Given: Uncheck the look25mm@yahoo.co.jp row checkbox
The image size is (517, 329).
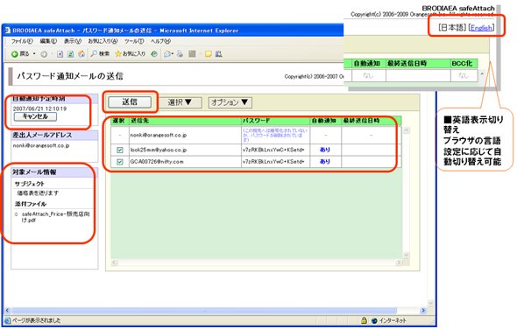Looking at the screenshot, I should [x=120, y=150].
